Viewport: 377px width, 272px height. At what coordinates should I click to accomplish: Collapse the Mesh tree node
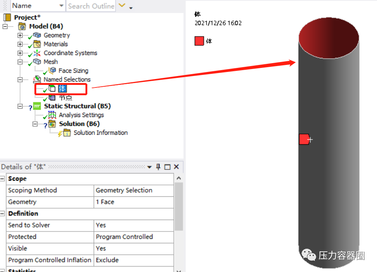pos(20,62)
